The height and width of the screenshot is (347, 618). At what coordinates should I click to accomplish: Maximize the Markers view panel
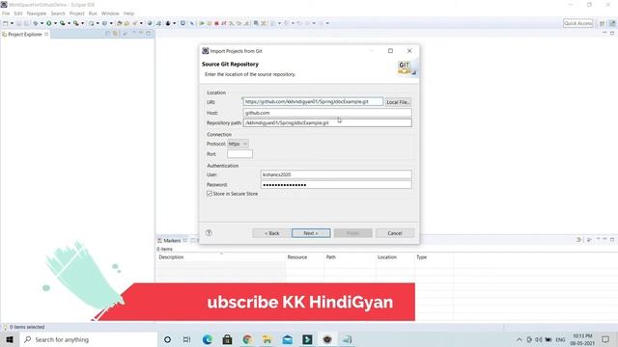click(612, 240)
